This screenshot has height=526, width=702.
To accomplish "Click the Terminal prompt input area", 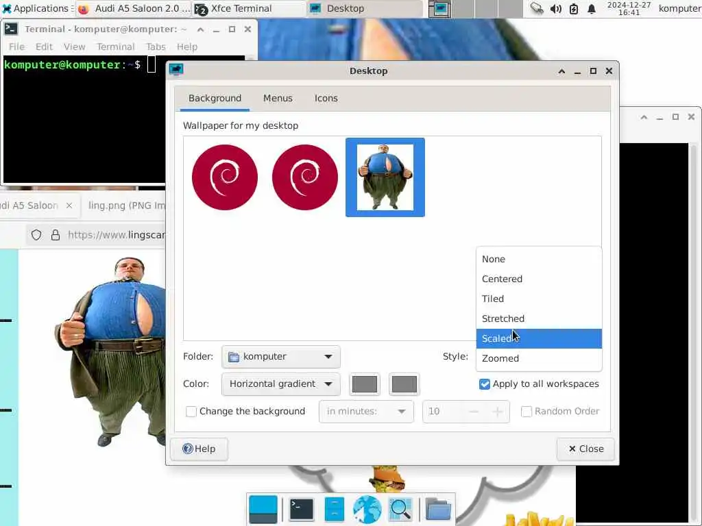I will [x=152, y=64].
